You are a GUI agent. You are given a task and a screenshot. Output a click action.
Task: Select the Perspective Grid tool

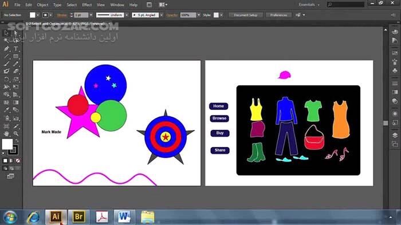(x=16, y=94)
